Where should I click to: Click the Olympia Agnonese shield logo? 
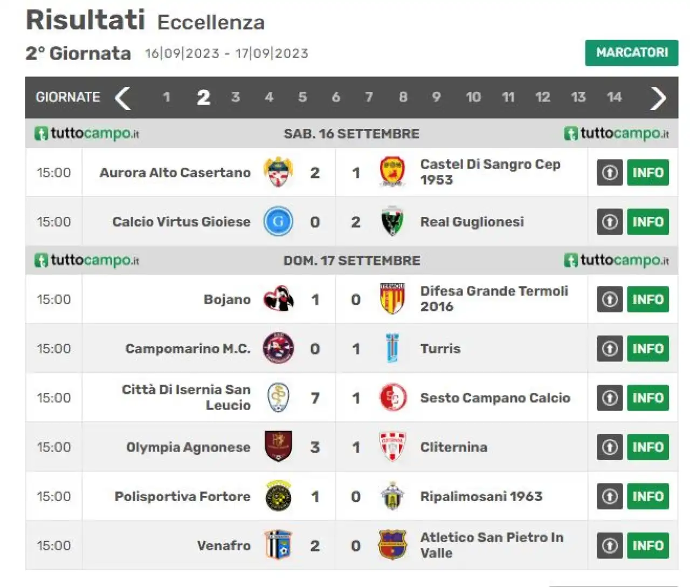pyautogui.click(x=278, y=447)
